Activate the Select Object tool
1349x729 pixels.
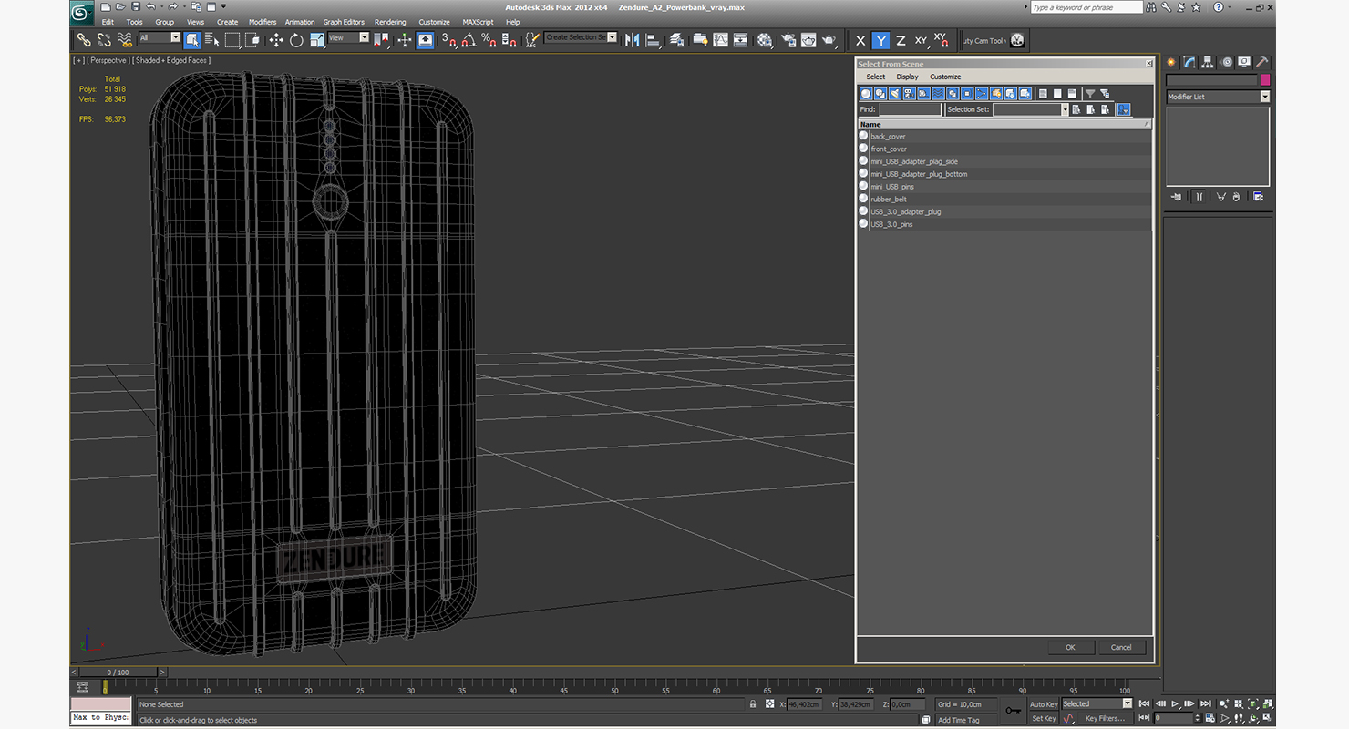click(x=192, y=40)
